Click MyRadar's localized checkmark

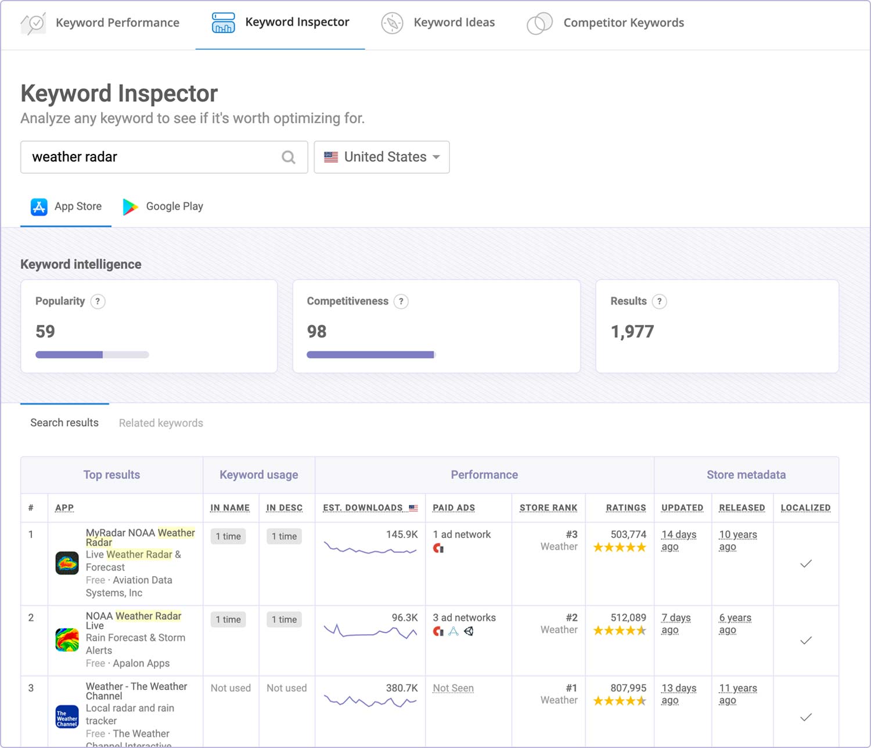pos(806,564)
